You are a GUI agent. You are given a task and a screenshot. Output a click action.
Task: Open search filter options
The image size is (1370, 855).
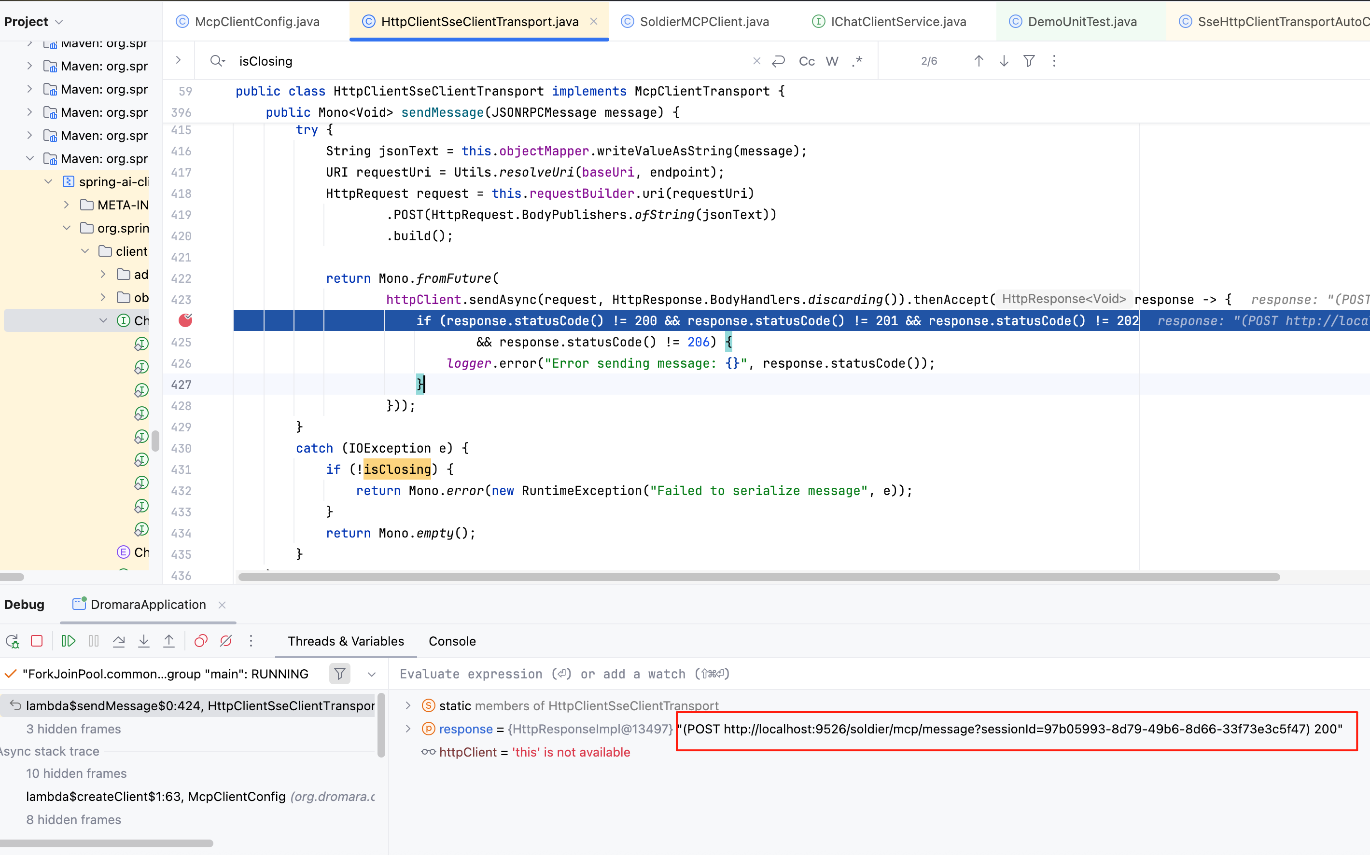coord(1030,61)
